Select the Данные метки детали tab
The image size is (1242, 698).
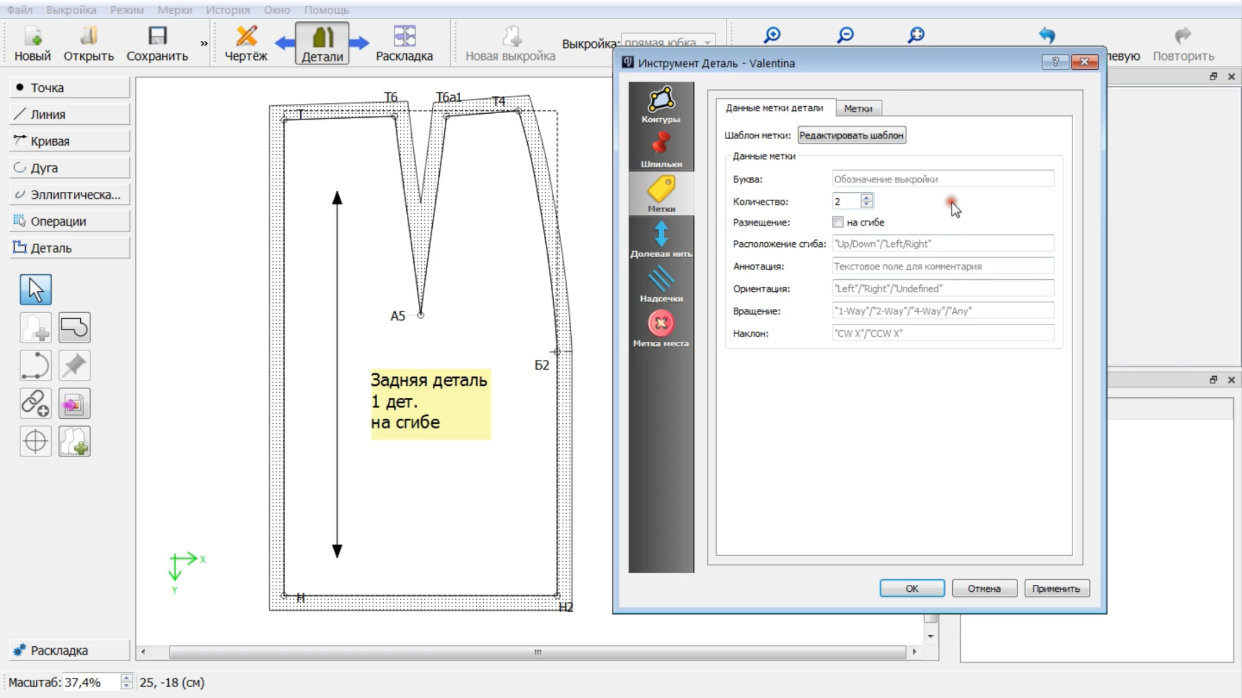pos(774,108)
